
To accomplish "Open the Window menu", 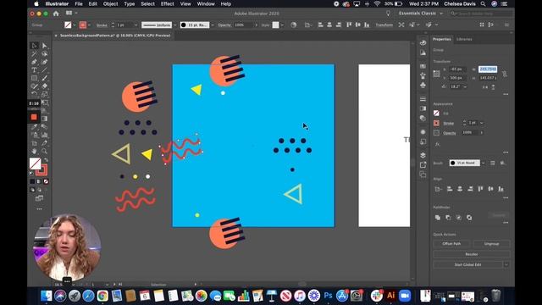I will point(206,3).
